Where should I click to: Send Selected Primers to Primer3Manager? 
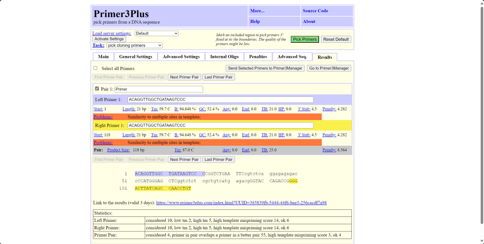point(265,68)
